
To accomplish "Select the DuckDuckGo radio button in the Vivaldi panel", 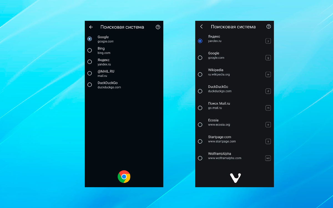I will click(x=200, y=91).
